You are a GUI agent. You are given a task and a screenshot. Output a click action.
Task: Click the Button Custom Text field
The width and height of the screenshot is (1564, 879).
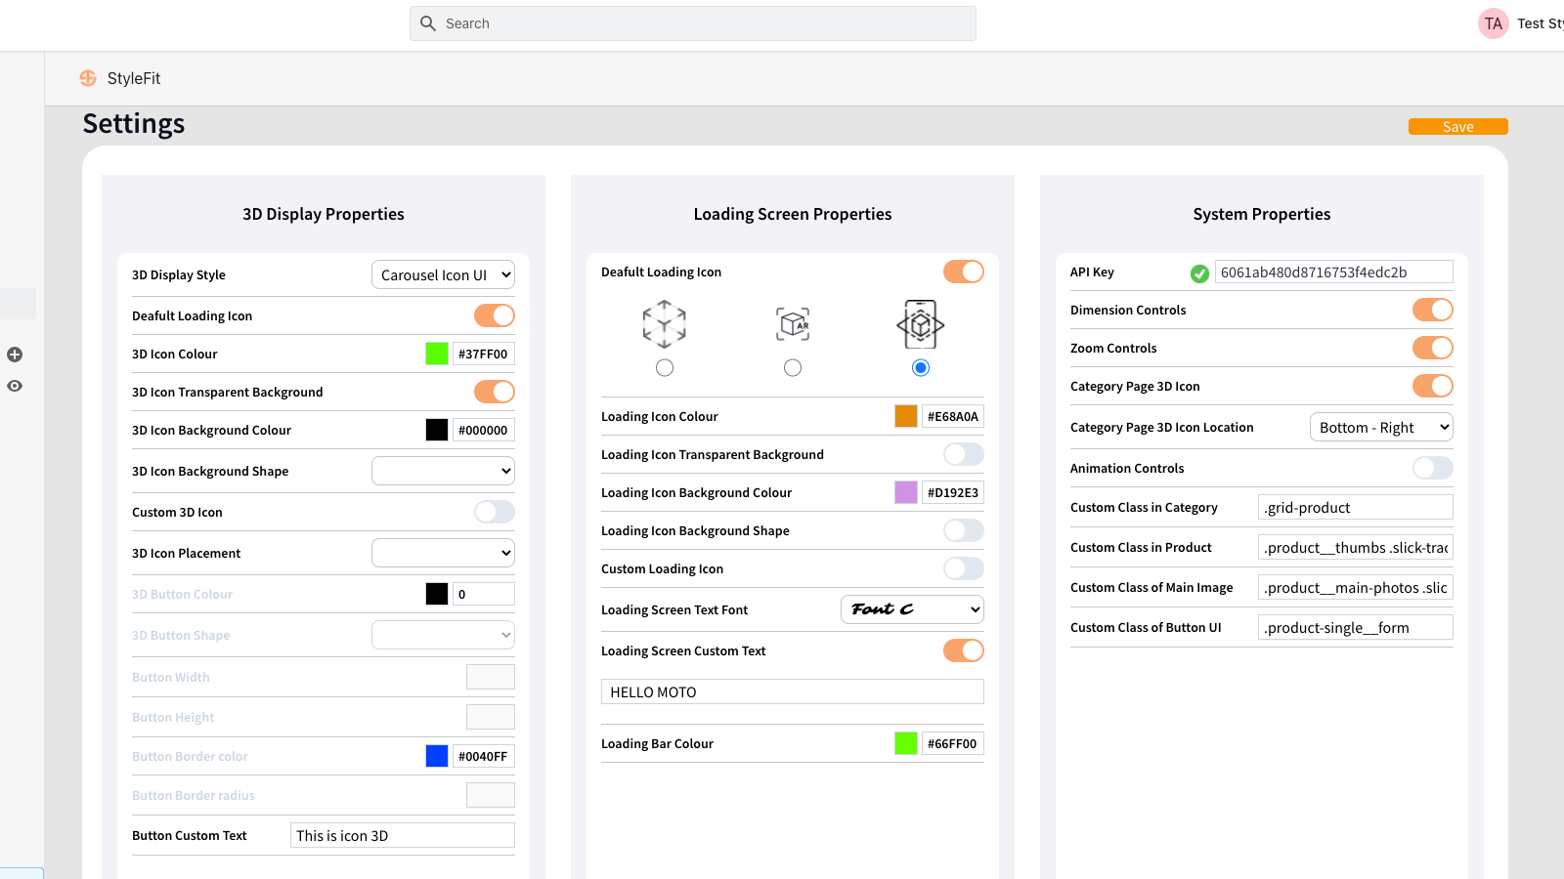(x=403, y=835)
